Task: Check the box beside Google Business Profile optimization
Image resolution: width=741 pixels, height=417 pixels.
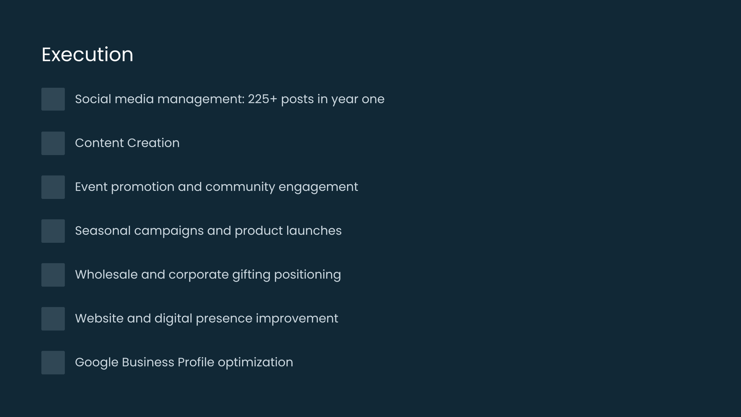Action: pos(53,363)
